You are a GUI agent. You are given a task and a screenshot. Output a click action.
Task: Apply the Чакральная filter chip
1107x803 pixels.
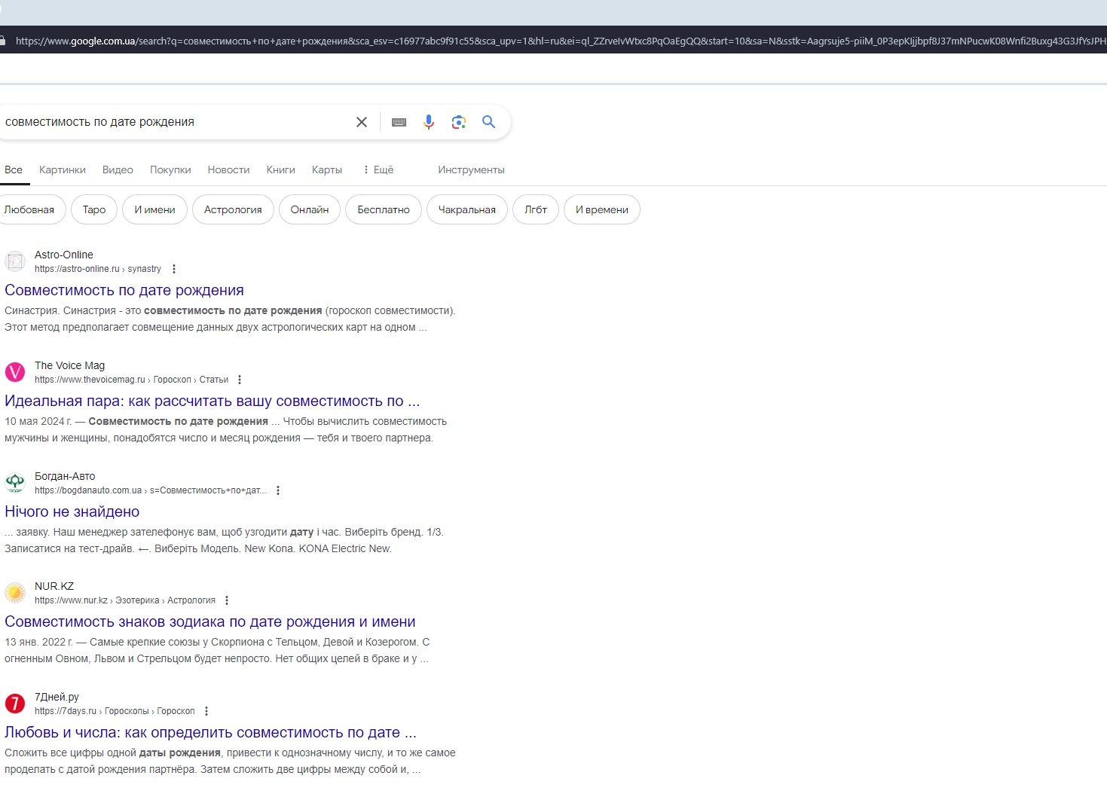point(467,209)
